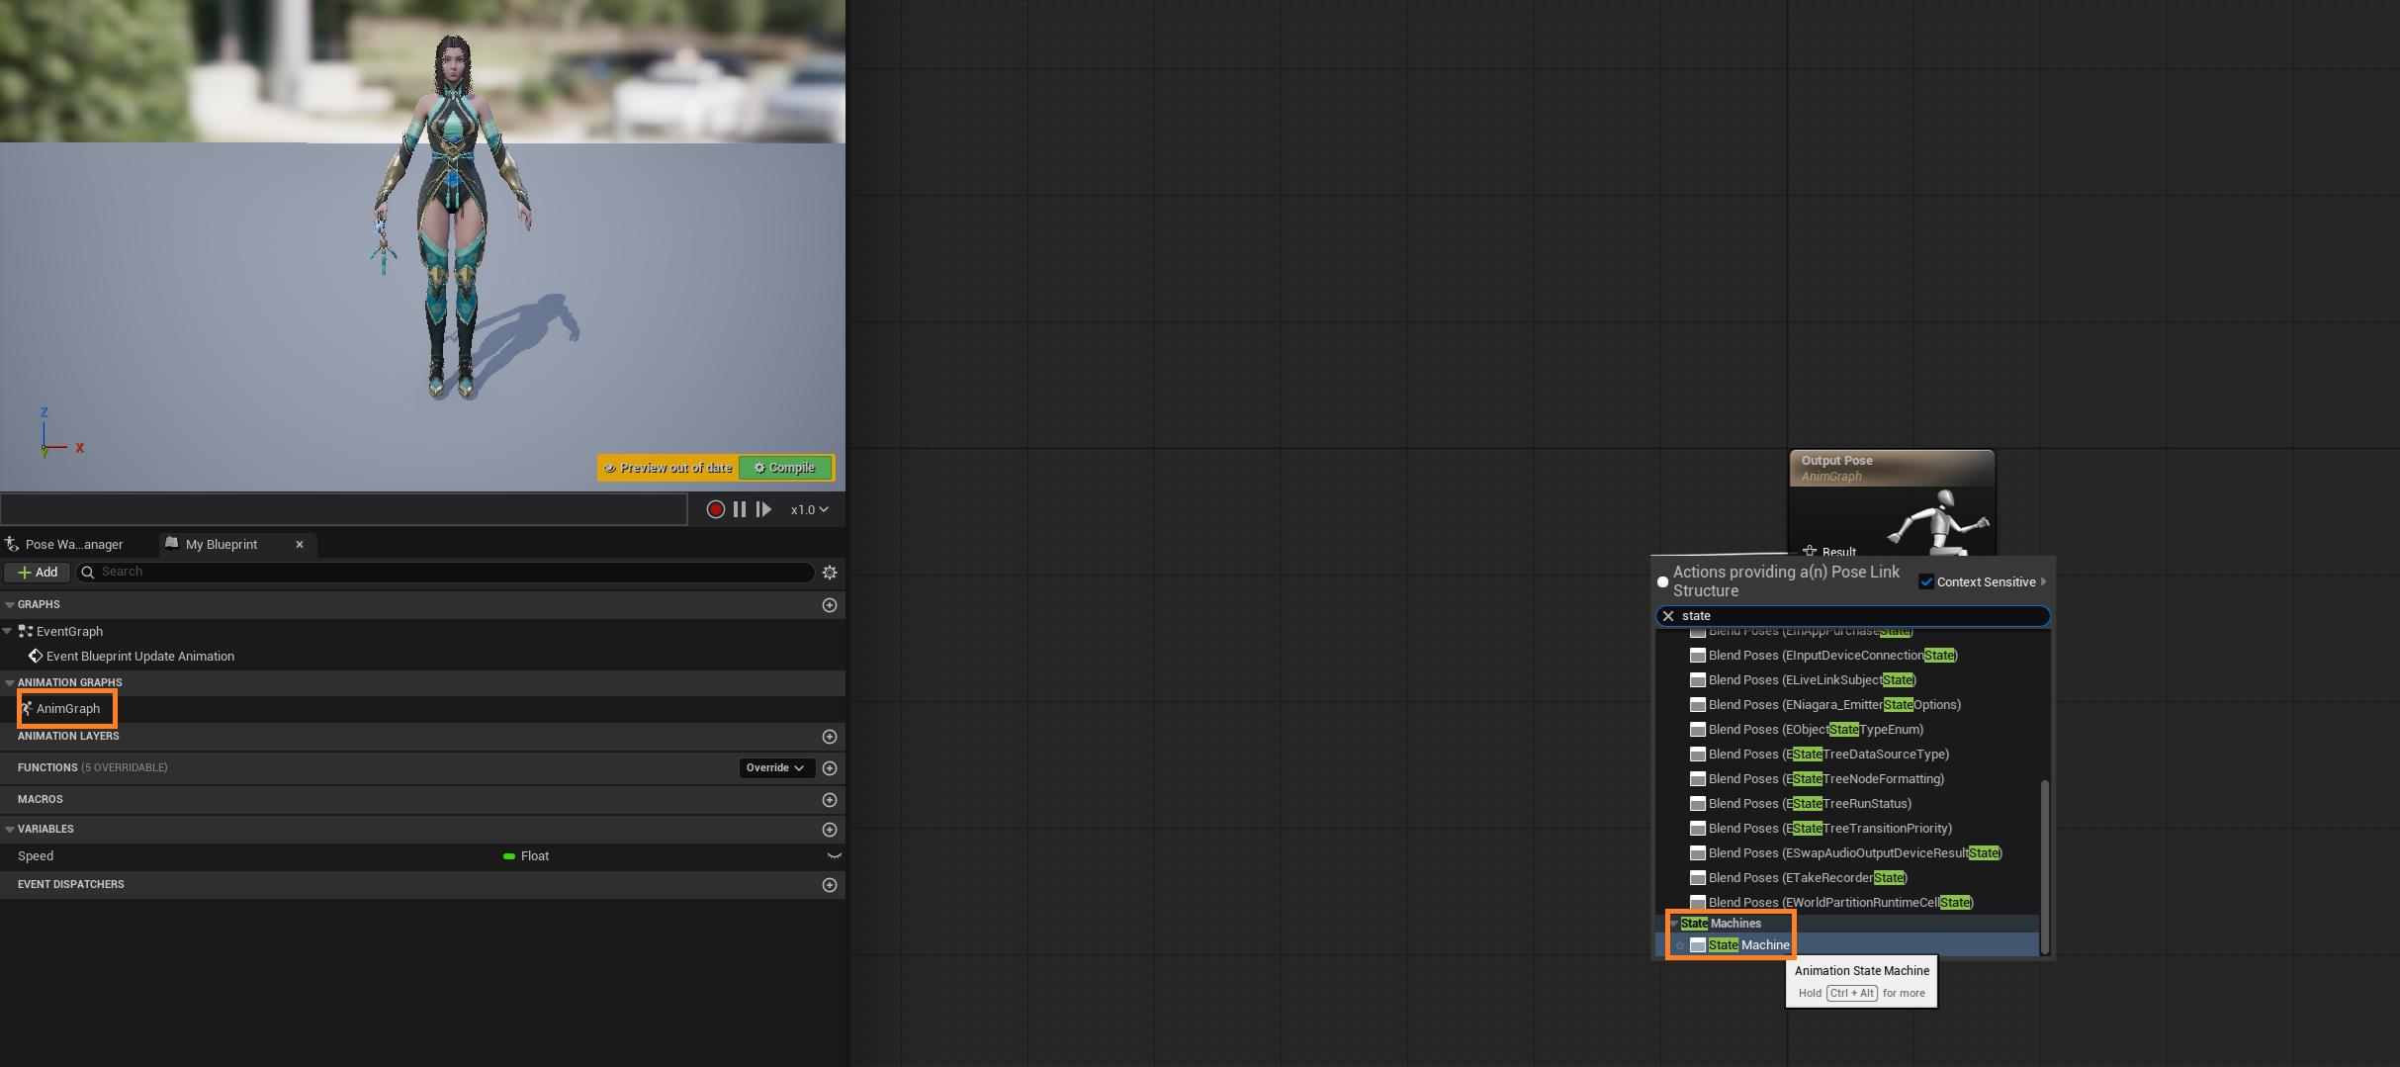
Task: Open the playback speed x1.0 dropdown
Action: [x=809, y=510]
